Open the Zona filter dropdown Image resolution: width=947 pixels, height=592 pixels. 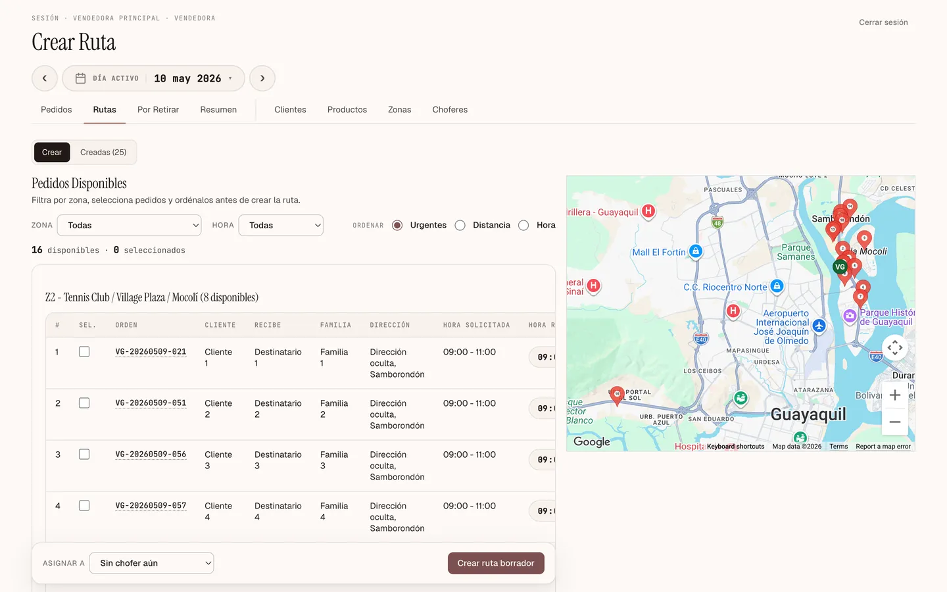(x=129, y=225)
